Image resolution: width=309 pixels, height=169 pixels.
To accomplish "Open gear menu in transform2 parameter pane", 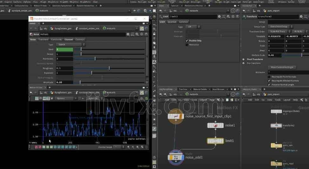I will [301, 17].
